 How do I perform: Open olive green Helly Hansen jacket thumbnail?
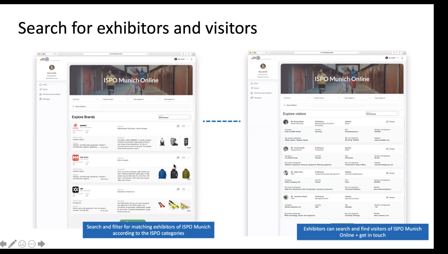[x=186, y=174]
